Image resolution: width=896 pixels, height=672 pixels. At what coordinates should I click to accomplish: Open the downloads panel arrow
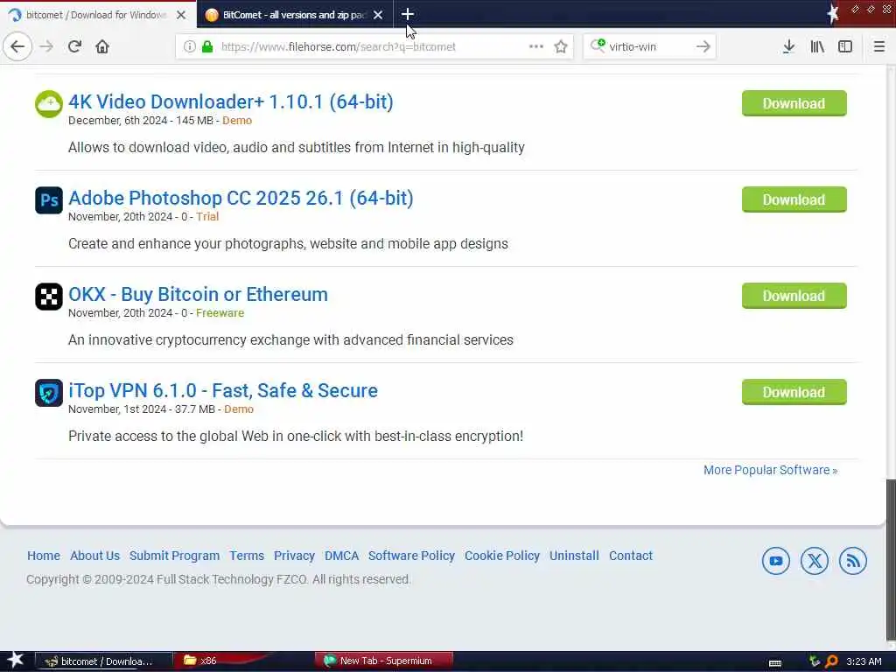click(x=788, y=46)
